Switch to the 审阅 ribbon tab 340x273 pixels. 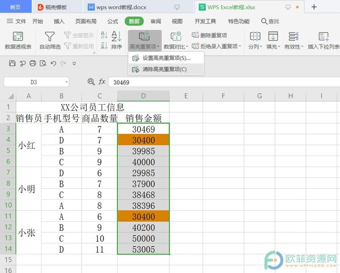point(156,21)
